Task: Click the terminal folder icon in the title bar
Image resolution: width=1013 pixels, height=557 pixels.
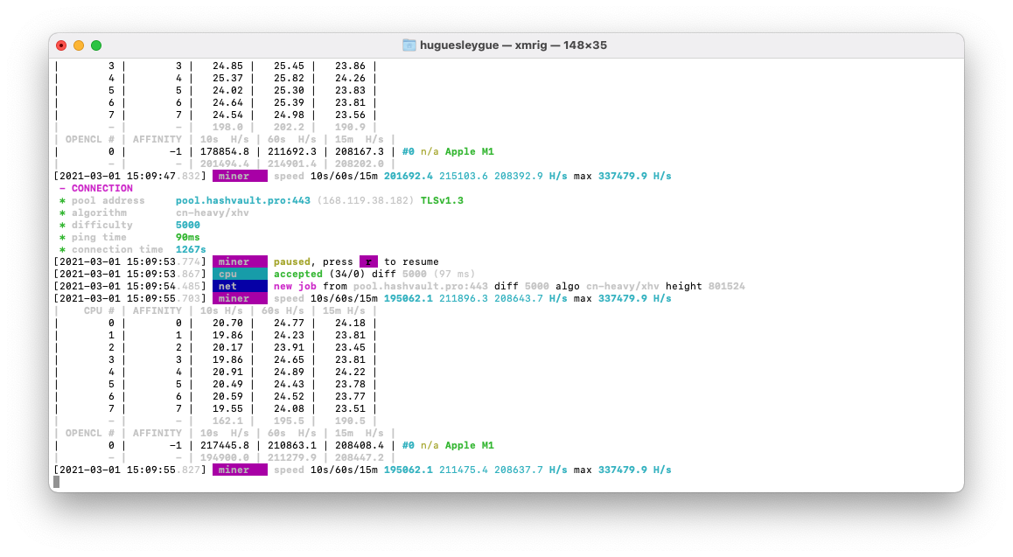Action: [x=408, y=45]
